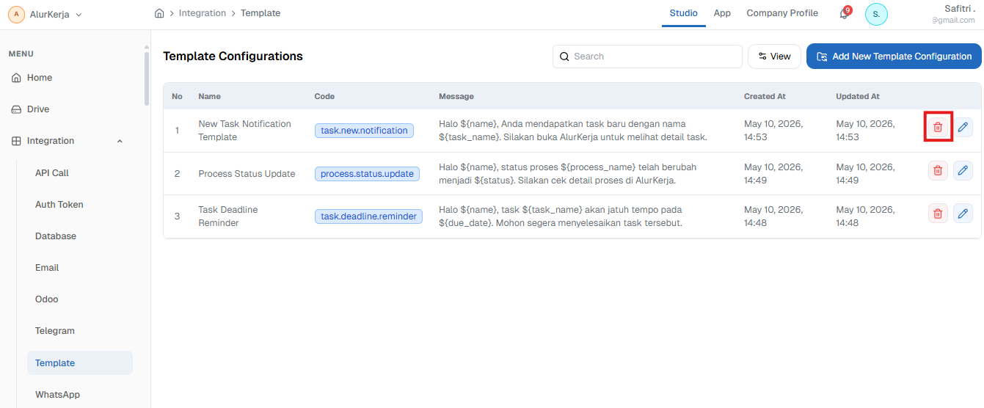
Task: Click the Template Configurations heading
Action: click(233, 57)
